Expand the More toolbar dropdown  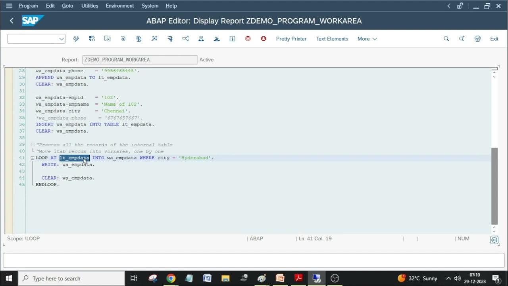tap(367, 39)
